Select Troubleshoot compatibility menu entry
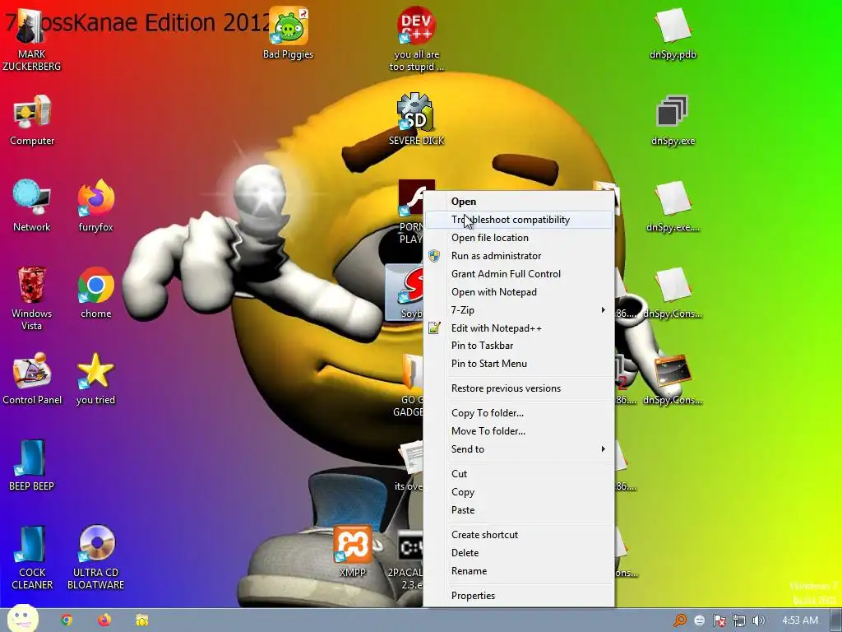 [x=519, y=219]
